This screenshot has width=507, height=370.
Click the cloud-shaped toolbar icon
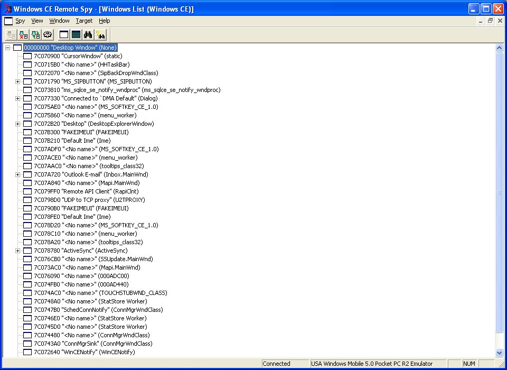[48, 34]
